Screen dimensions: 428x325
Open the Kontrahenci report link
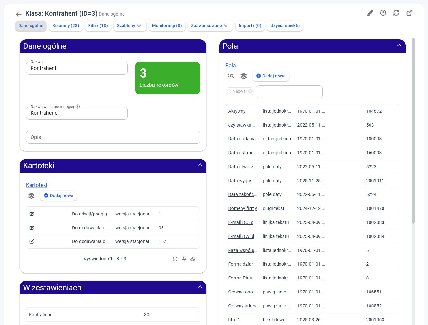pos(41,315)
